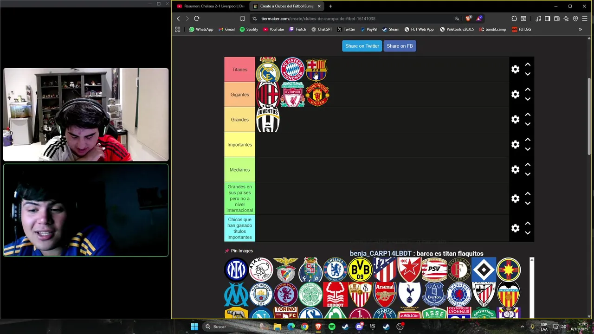Screen dimensions: 594x334
Task: Pick the Tottenham crest from image pool
Action: coord(409,294)
